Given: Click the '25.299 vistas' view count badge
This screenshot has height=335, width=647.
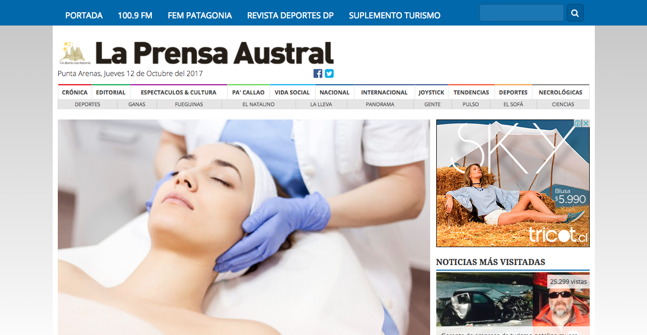Looking at the screenshot, I should pyautogui.click(x=568, y=281).
